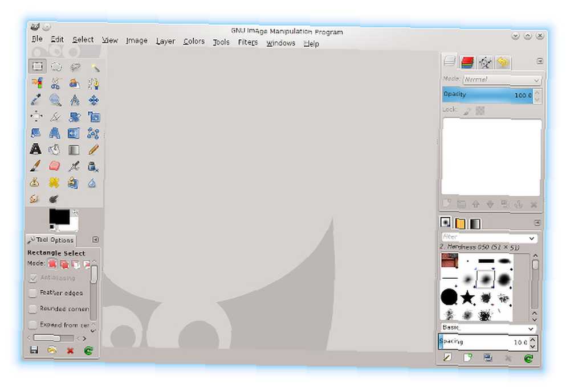Switch to the Channels tab

coord(467,63)
